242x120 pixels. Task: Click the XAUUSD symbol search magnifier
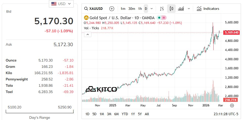pyautogui.click(x=86, y=9)
